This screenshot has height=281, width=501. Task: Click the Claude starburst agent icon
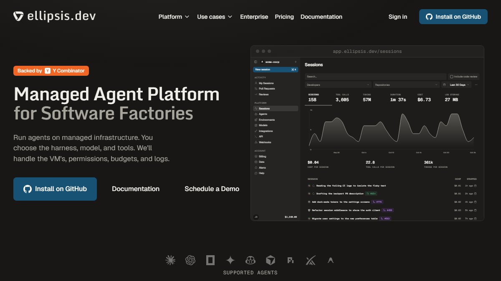170,260
